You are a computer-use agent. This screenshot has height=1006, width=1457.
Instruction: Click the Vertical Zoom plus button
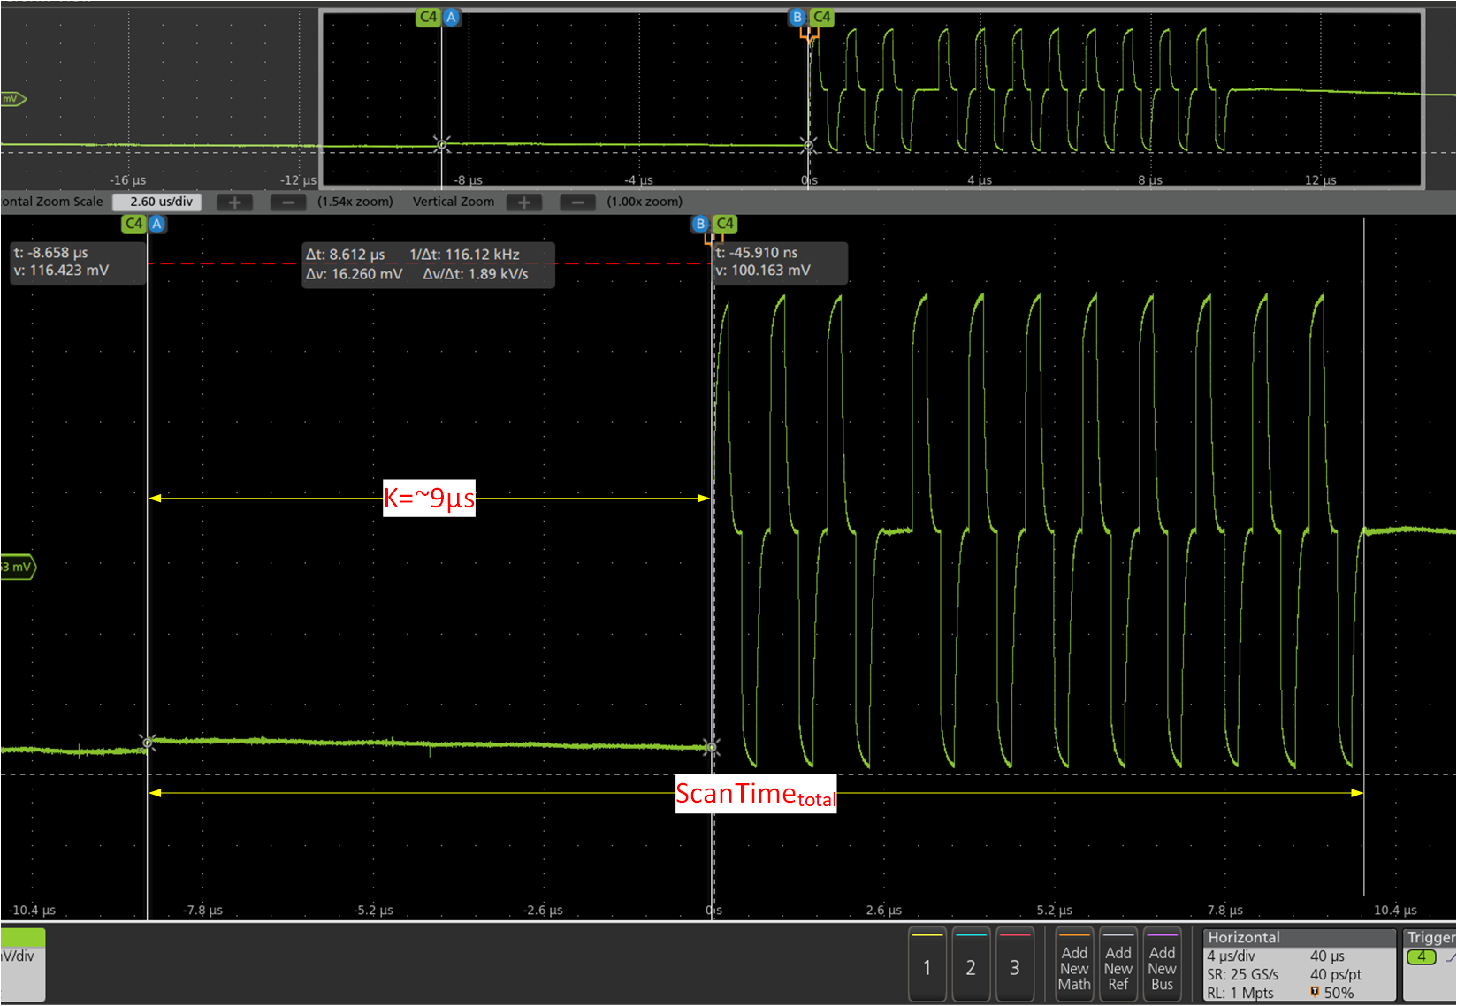(524, 202)
